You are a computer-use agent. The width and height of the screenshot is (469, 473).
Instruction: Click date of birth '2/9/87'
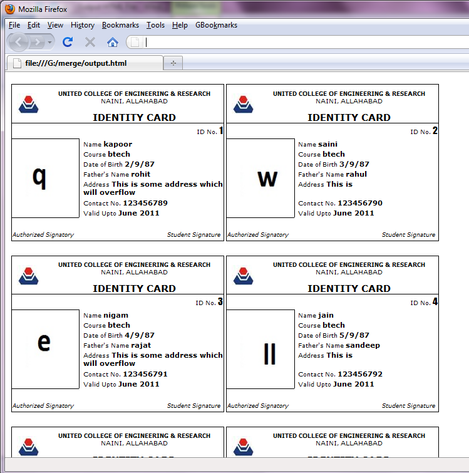point(140,164)
